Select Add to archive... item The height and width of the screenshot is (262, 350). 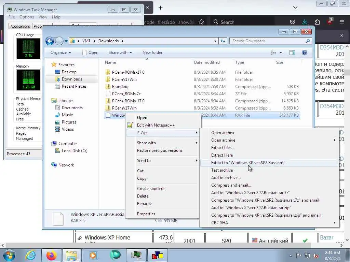(x=269, y=178)
